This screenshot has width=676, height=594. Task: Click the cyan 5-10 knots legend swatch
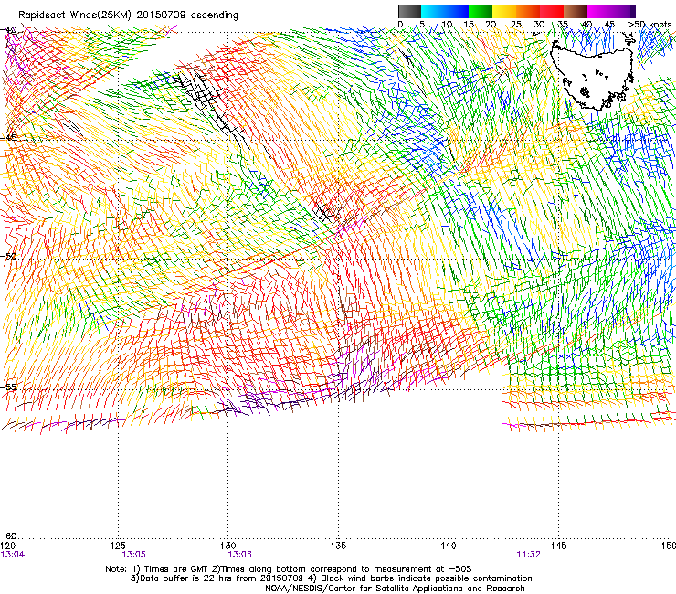click(433, 11)
